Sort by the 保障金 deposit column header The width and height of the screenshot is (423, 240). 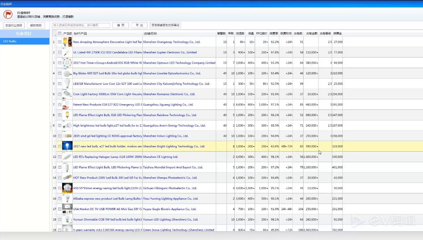pyautogui.click(x=337, y=34)
